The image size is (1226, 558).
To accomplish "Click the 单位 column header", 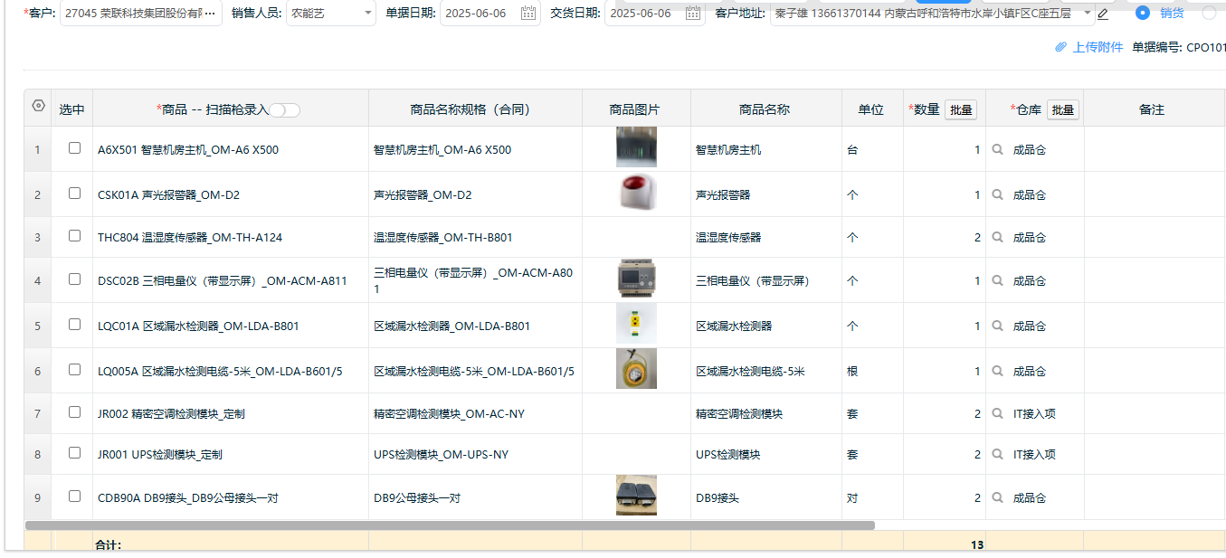I will (871, 109).
